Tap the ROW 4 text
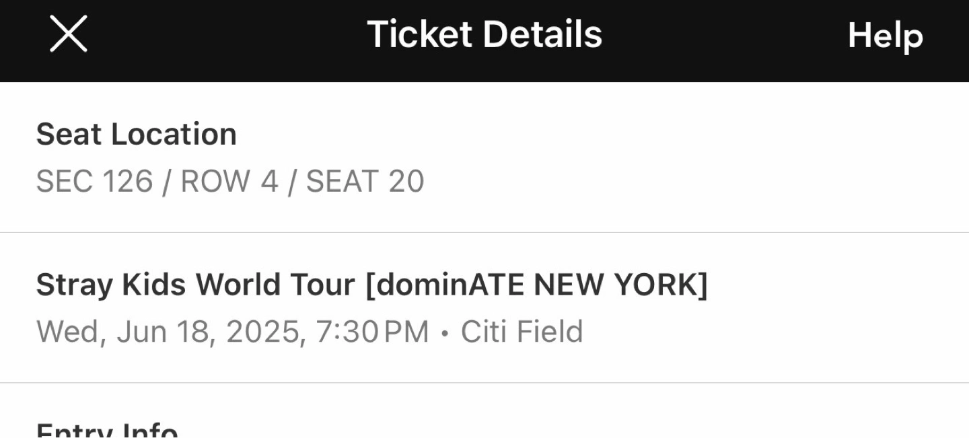The height and width of the screenshot is (438, 969). pyautogui.click(x=229, y=182)
